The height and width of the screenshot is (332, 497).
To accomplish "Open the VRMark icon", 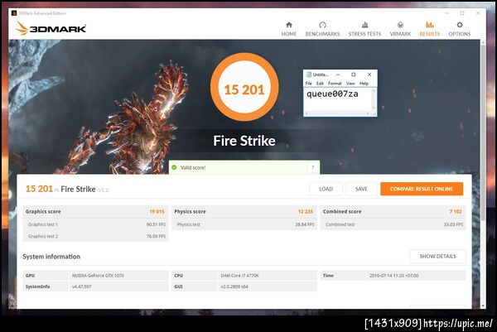I will (x=400, y=25).
